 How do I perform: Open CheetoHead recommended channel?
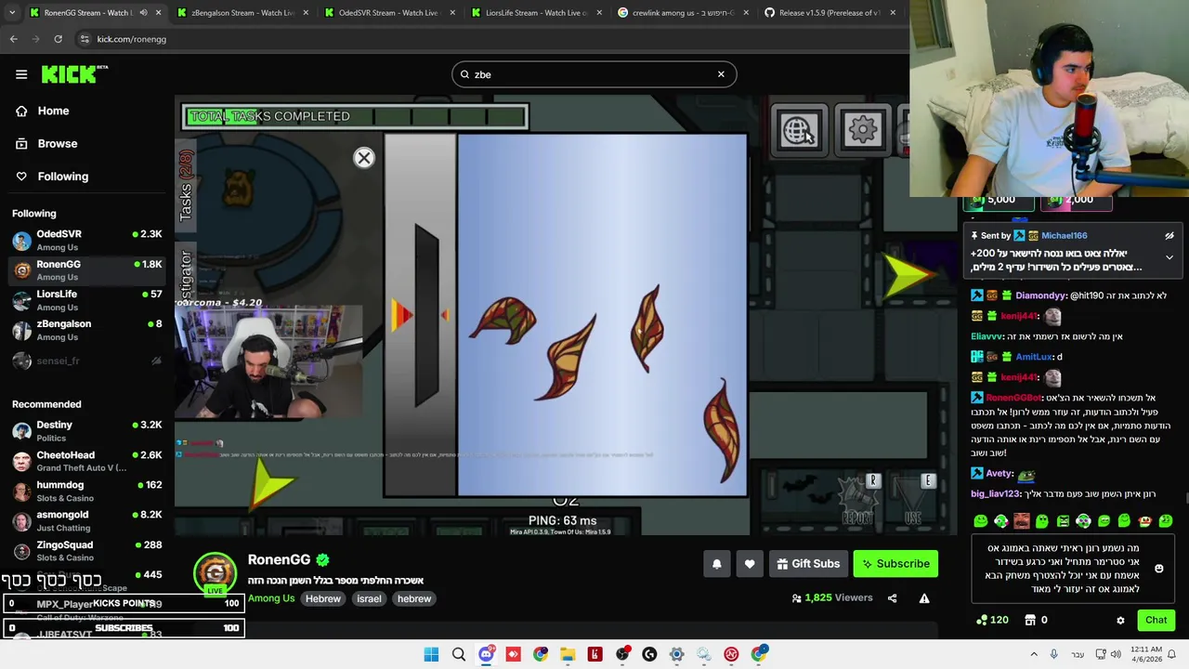pyautogui.click(x=87, y=461)
